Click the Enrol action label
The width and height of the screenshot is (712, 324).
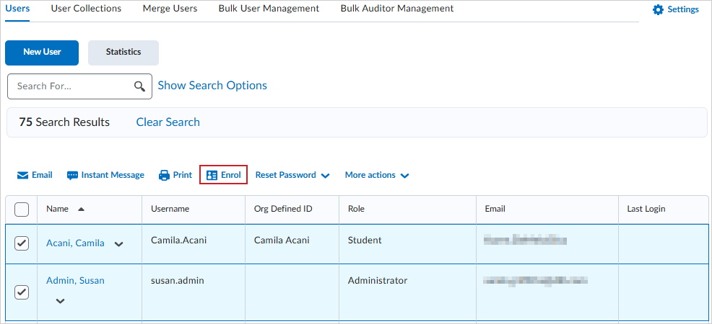[230, 175]
